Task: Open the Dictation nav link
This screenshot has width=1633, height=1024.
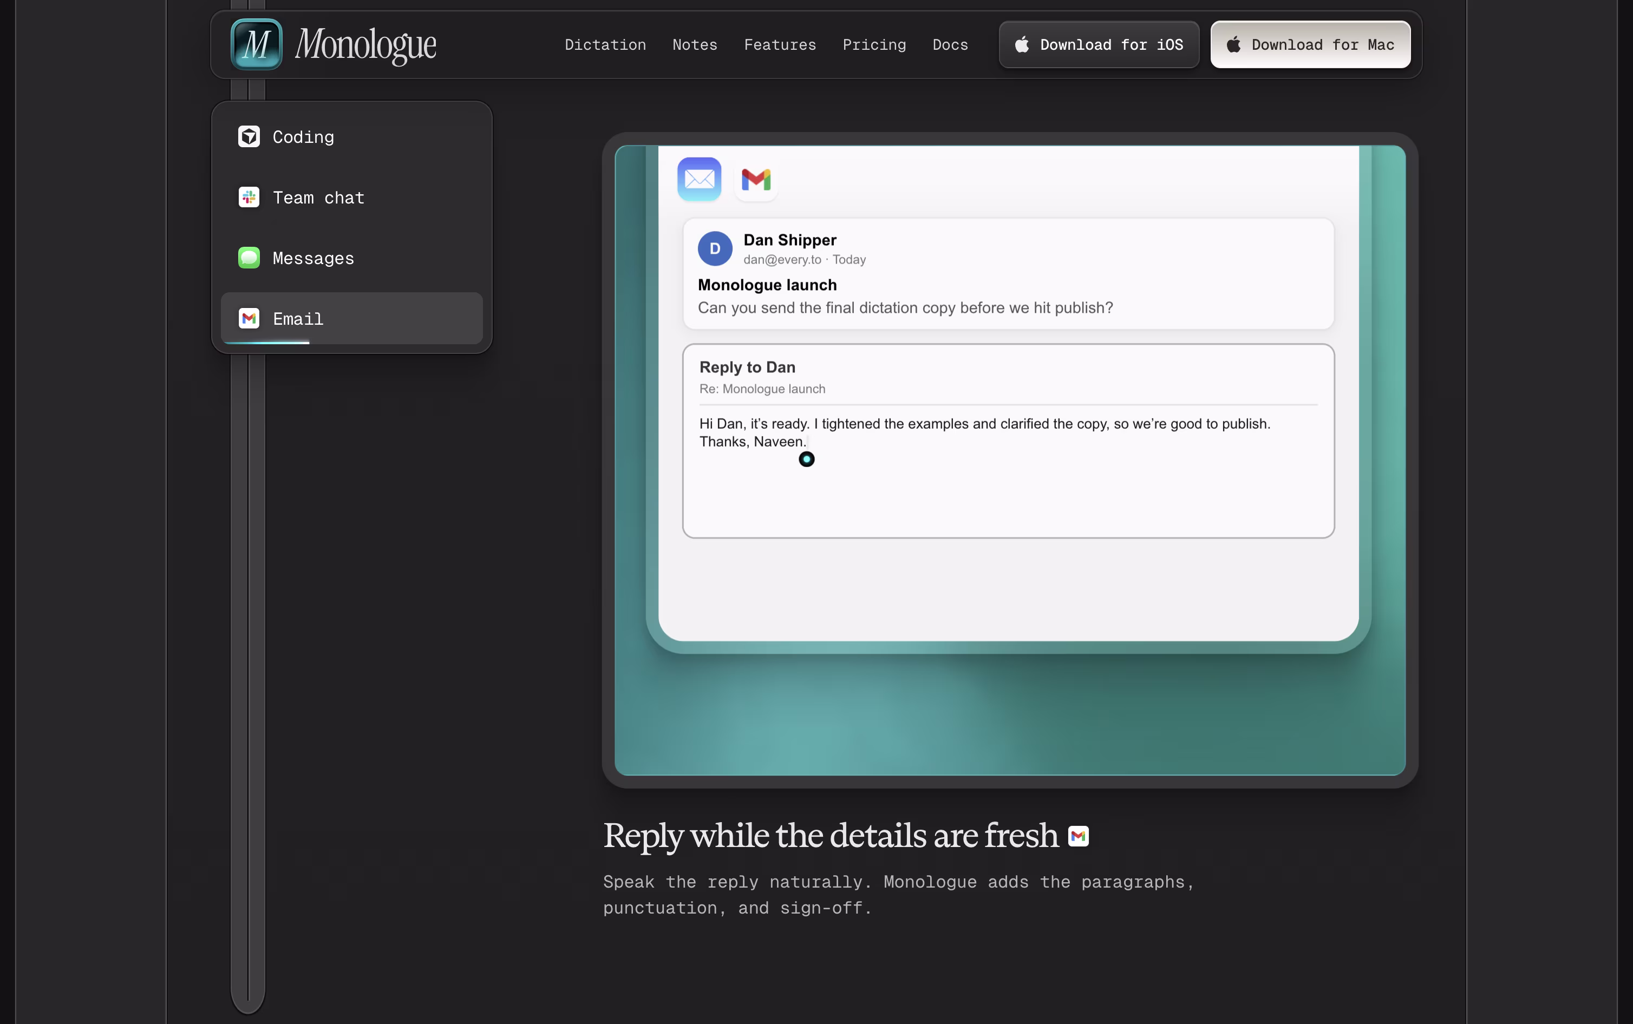Action: [605, 45]
